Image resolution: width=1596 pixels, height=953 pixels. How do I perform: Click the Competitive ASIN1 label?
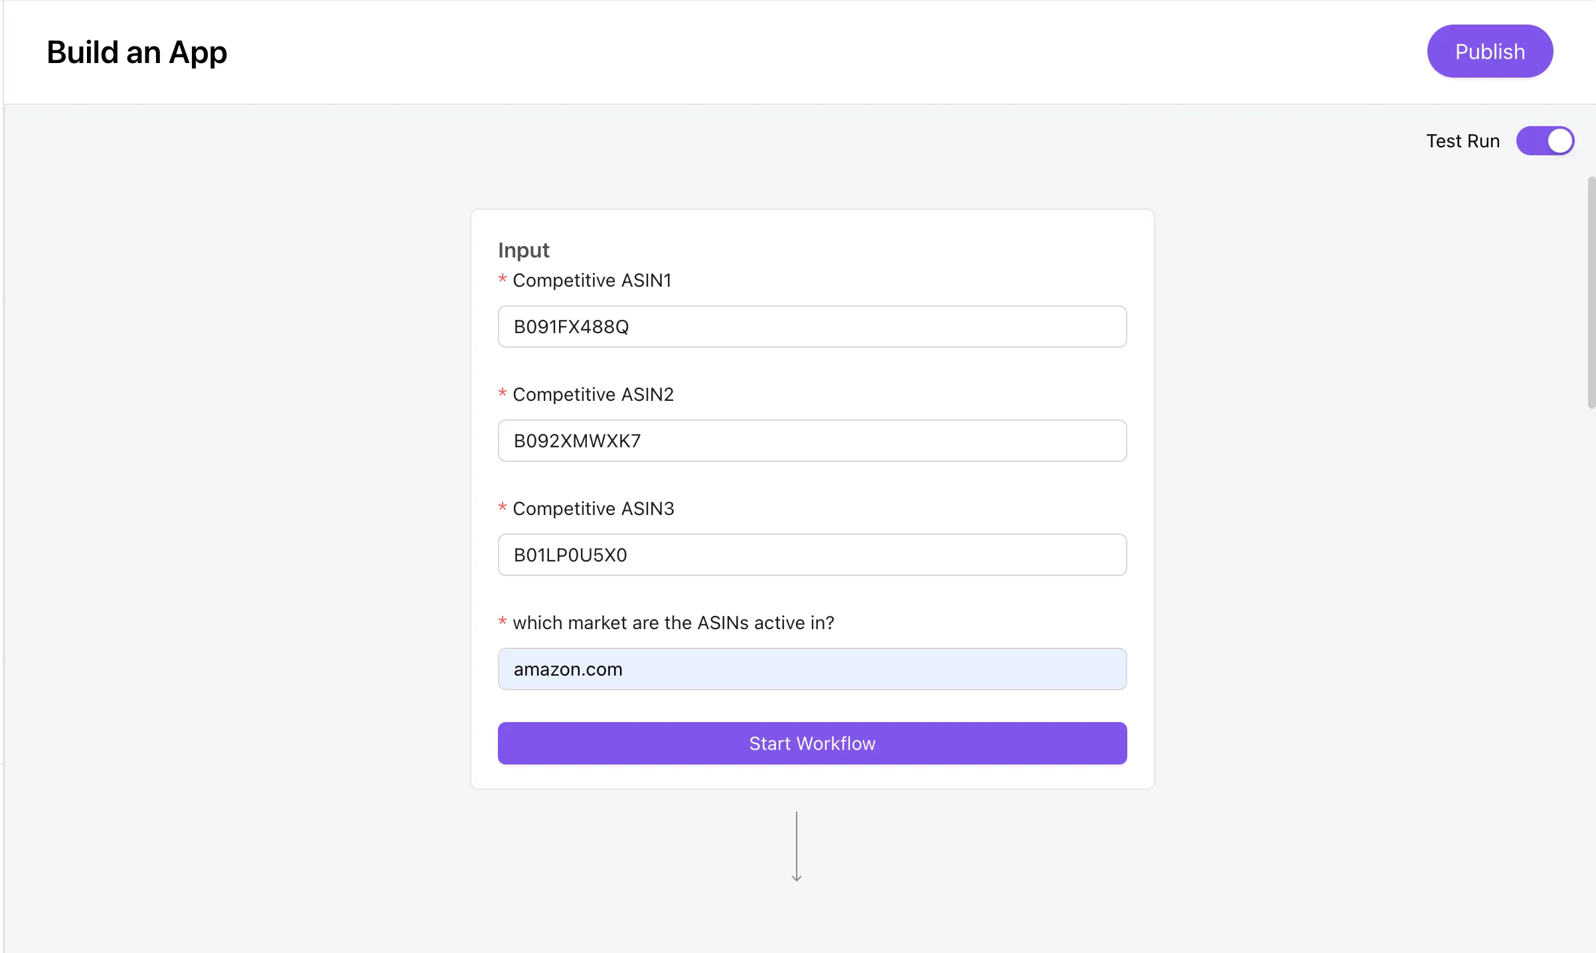tap(592, 280)
